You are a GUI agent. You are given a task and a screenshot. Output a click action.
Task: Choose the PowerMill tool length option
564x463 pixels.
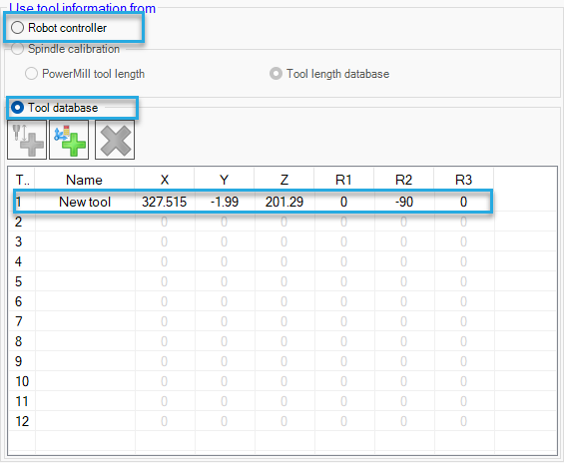click(x=31, y=74)
